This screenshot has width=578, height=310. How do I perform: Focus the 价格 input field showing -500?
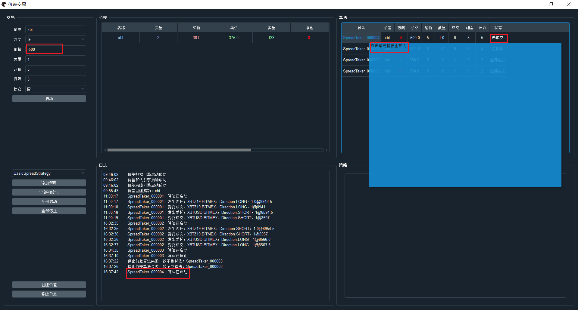[x=55, y=49]
